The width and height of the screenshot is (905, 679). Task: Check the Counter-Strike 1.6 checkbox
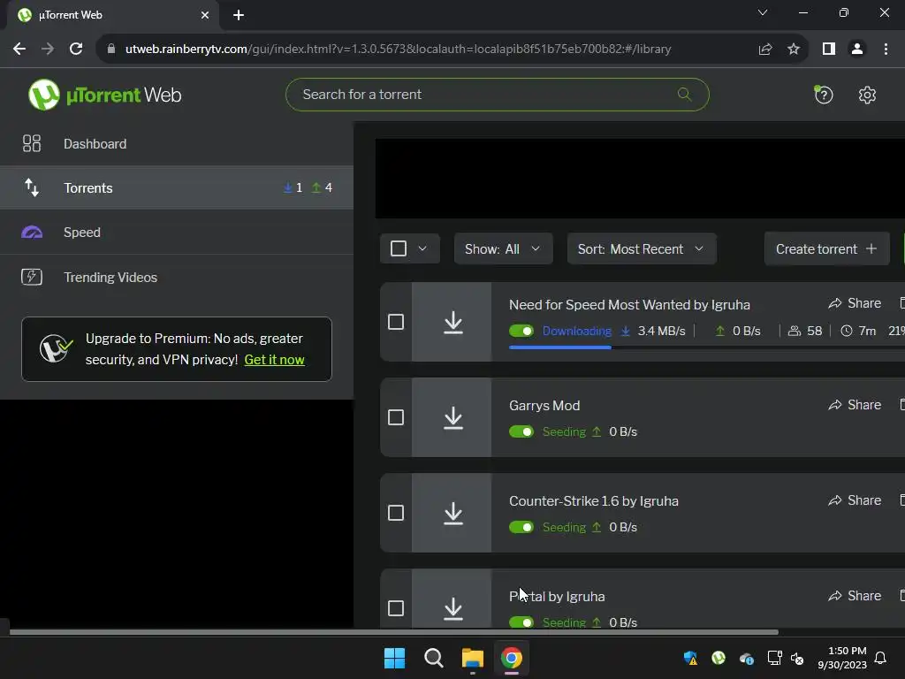point(396,513)
